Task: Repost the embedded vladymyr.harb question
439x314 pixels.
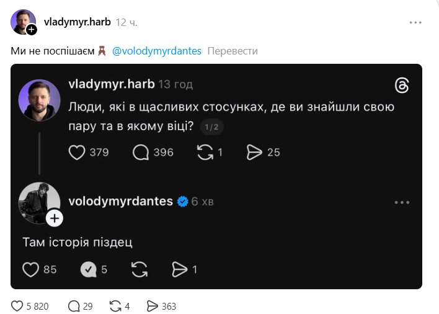Action: point(205,152)
